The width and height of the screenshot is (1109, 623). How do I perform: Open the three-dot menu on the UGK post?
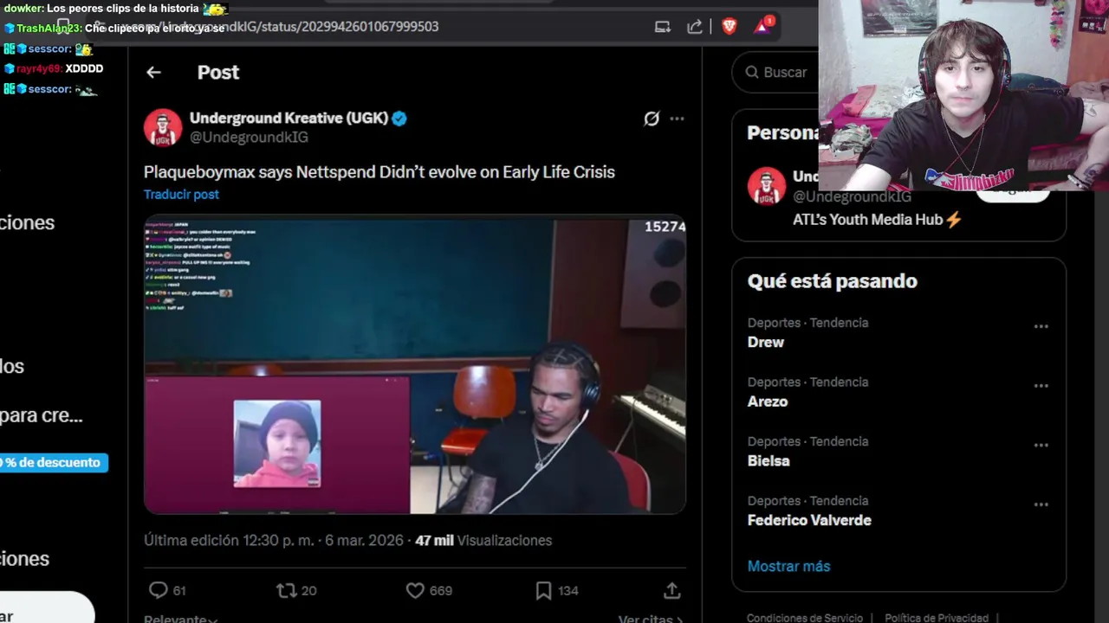pos(677,119)
